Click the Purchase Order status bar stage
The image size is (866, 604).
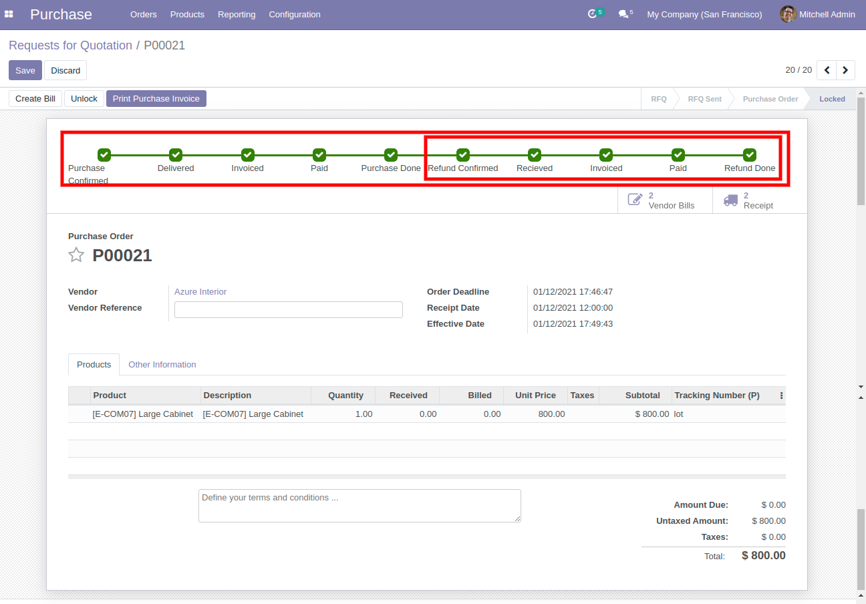(770, 99)
